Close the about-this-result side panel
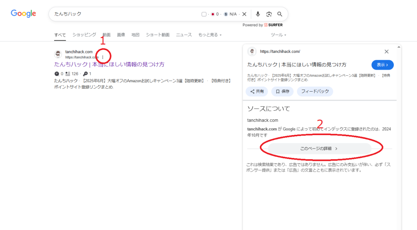Screen dimensions: 417x230 coord(386,52)
